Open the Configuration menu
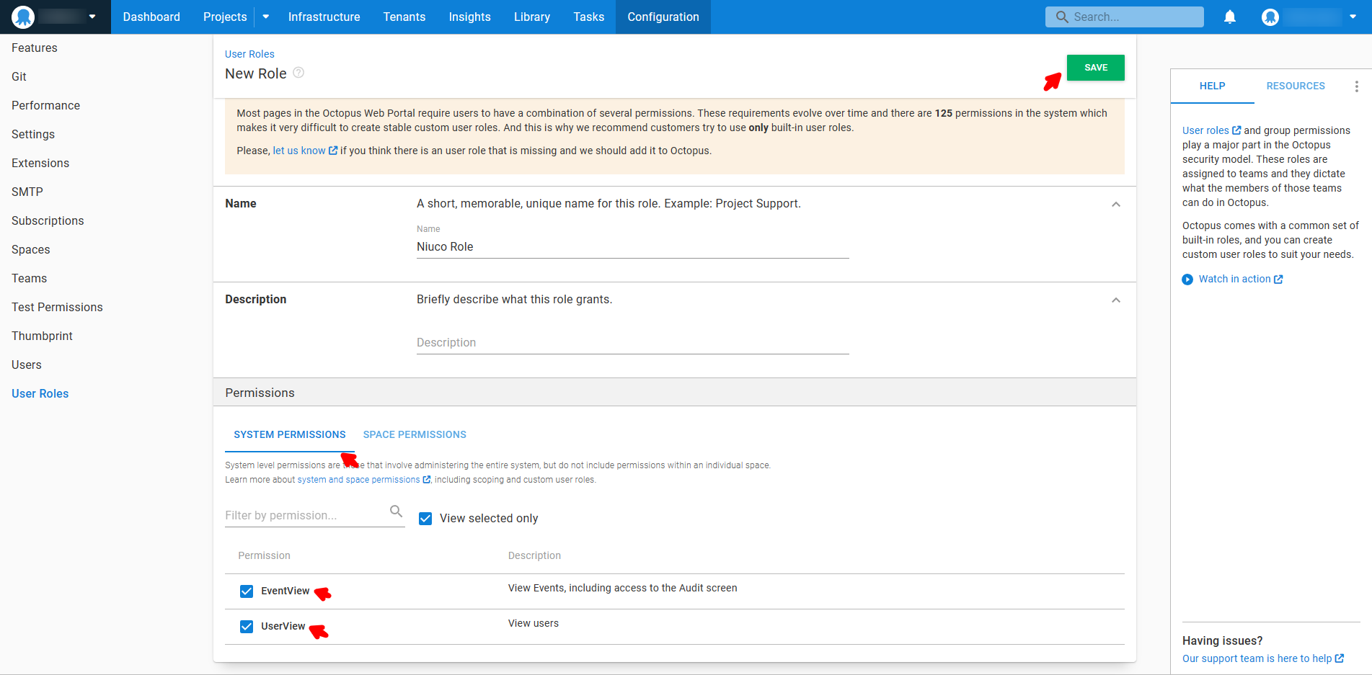Screen dimensions: 1372x675 click(x=663, y=17)
